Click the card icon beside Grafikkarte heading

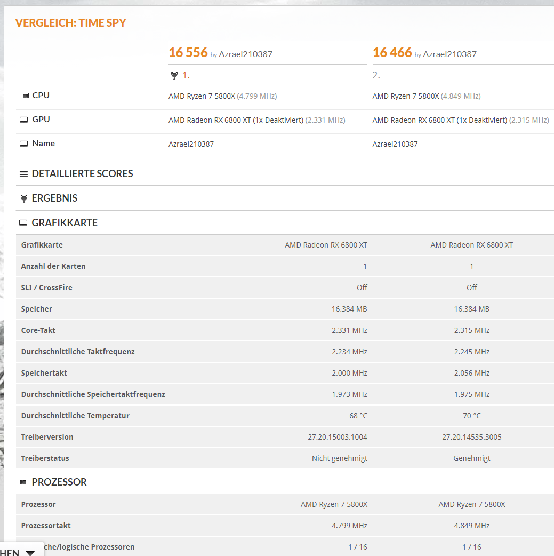coord(23,223)
